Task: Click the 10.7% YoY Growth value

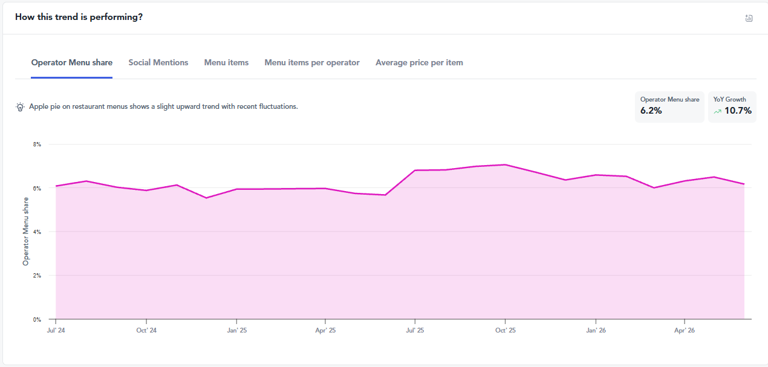Action: coord(738,111)
